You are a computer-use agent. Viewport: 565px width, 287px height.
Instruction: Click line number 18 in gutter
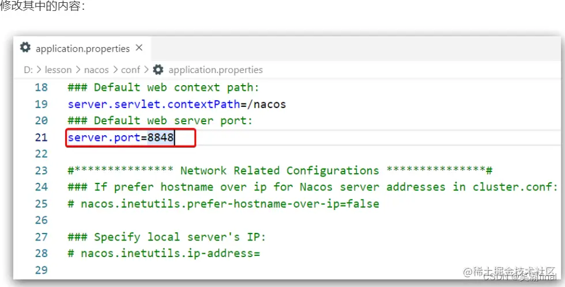41,87
